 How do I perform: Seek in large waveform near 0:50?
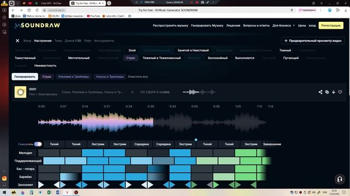coord(195,122)
